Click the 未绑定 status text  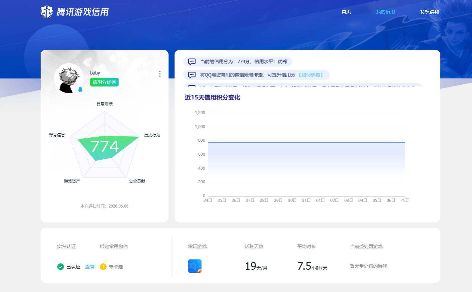(116, 267)
